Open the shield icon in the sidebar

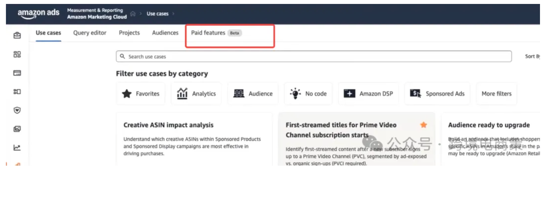[17, 110]
